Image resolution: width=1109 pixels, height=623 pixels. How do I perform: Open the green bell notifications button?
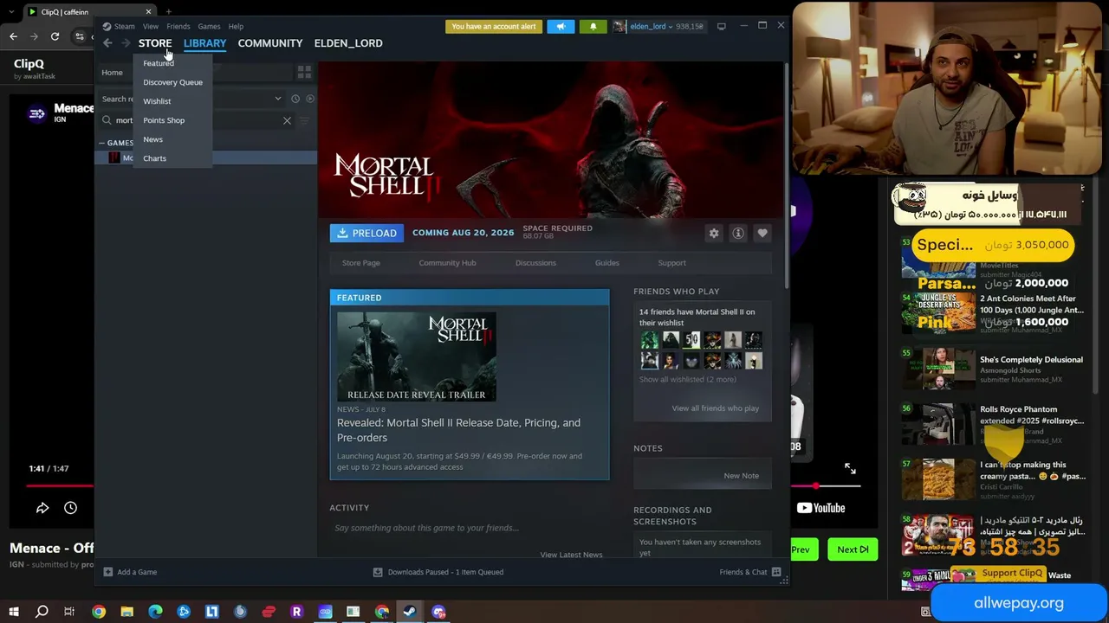click(x=593, y=26)
